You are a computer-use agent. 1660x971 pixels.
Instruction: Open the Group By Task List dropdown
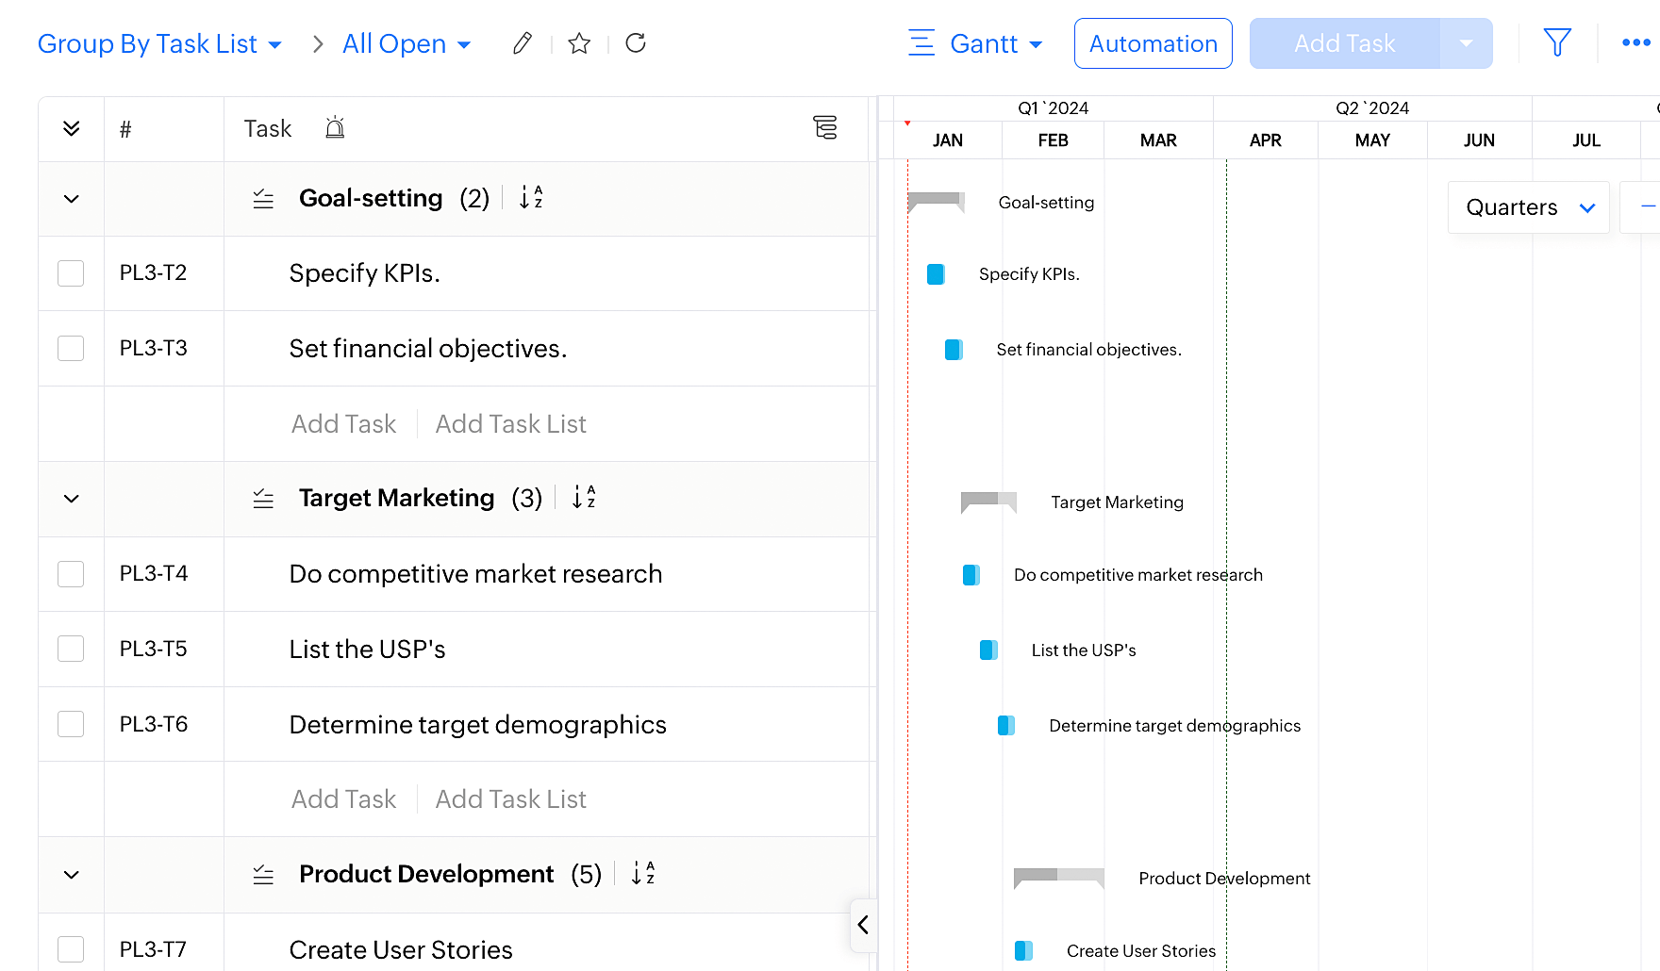click(x=159, y=44)
